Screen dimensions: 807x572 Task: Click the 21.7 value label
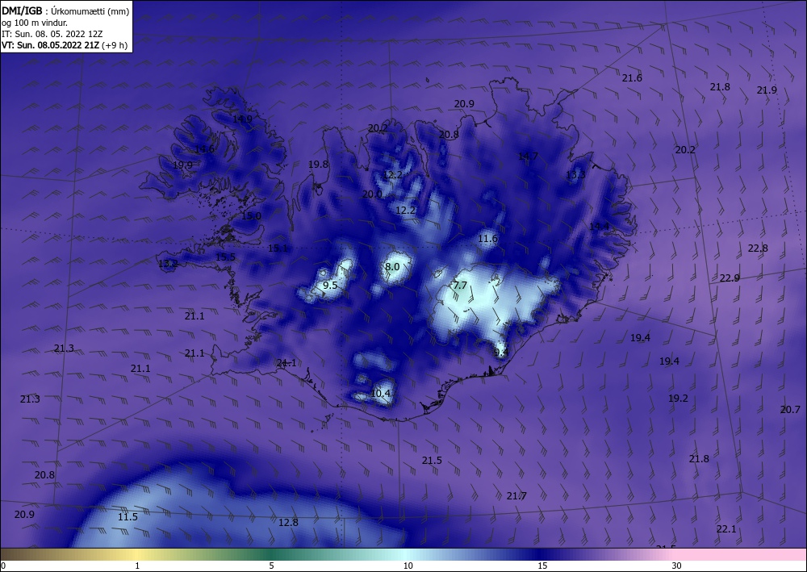(x=516, y=496)
